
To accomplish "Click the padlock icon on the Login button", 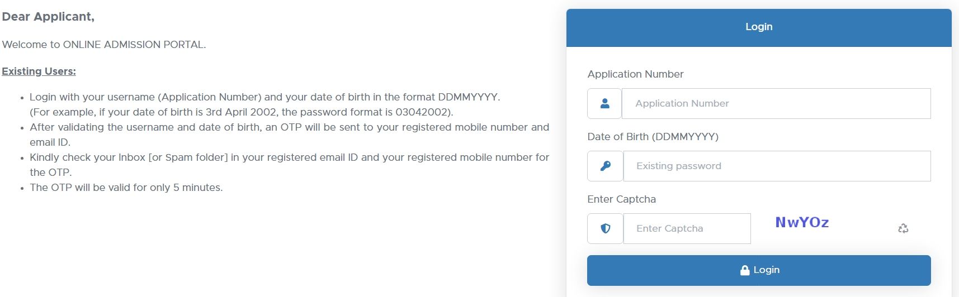I will point(745,270).
